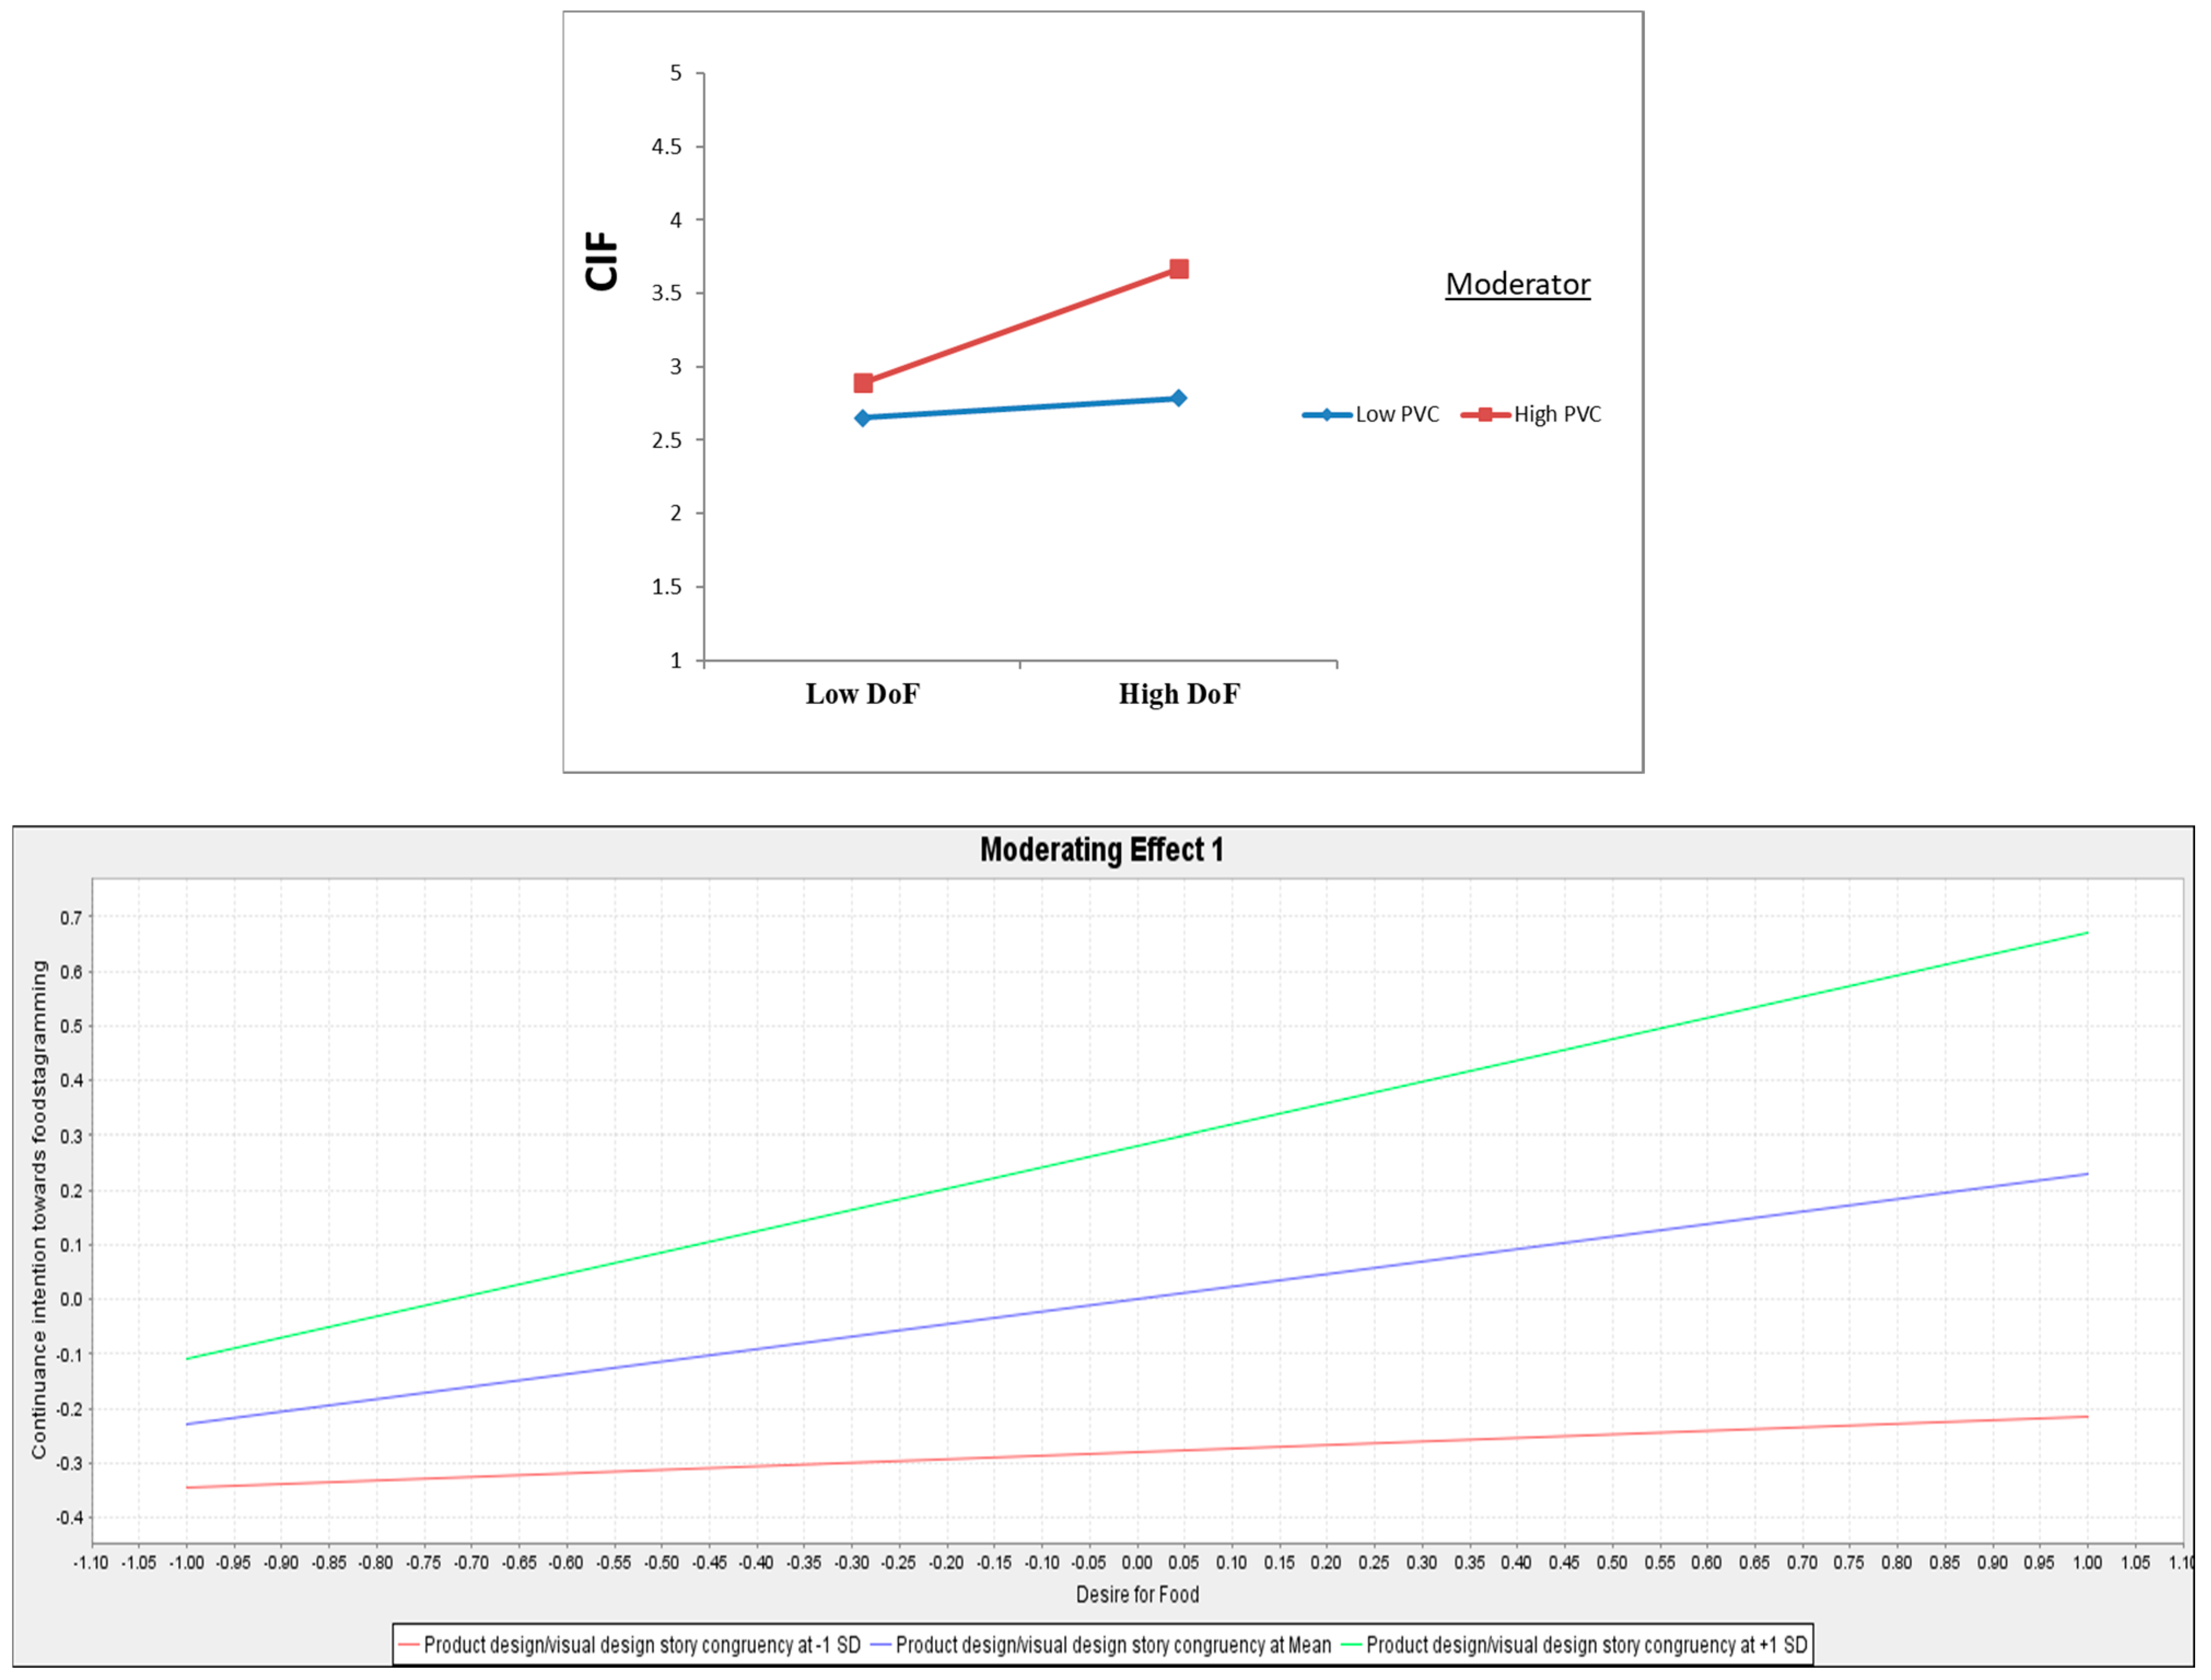The width and height of the screenshot is (2211, 1680).
Task: Click the blue Mean line at its left end
Action: [x=188, y=1424]
